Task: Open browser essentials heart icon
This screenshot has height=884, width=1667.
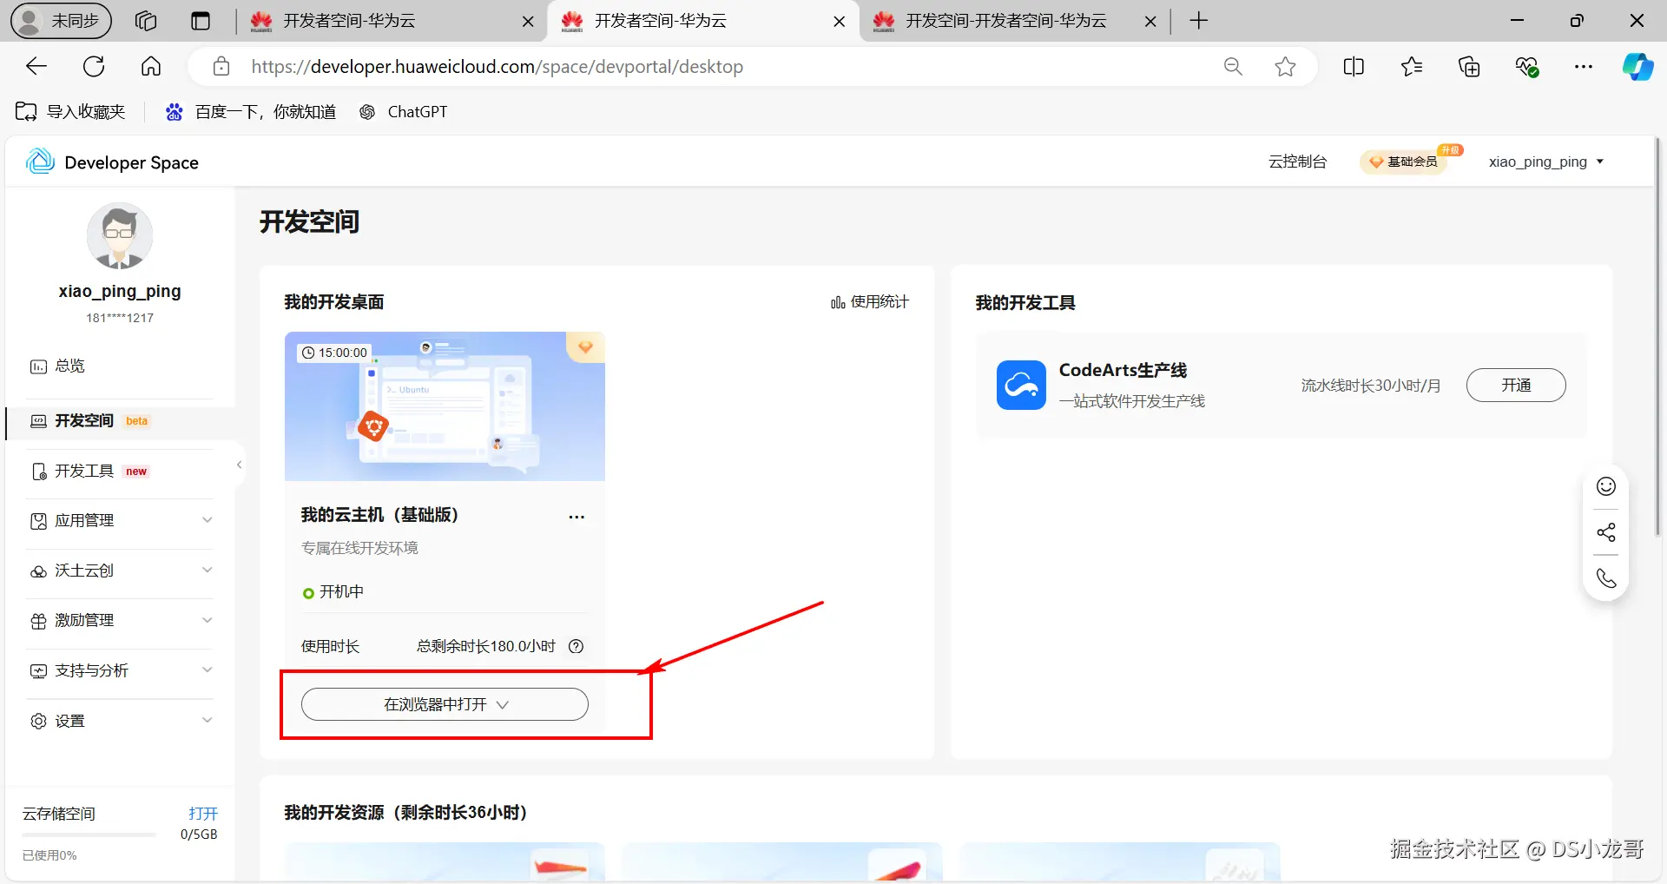Action: [1526, 67]
